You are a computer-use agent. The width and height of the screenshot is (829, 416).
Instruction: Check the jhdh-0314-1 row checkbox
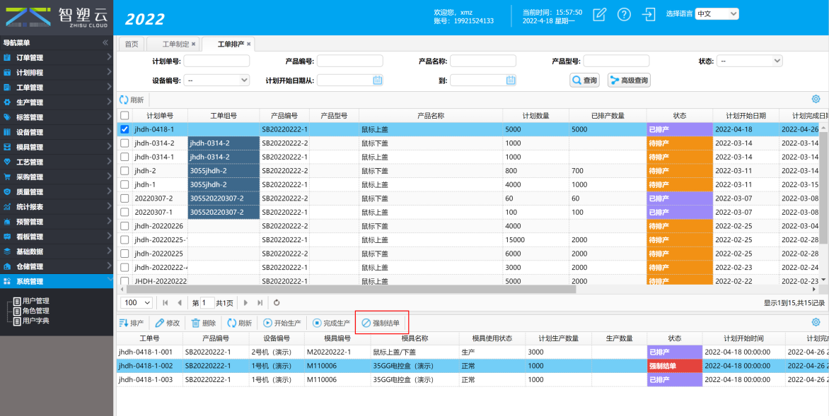click(124, 157)
